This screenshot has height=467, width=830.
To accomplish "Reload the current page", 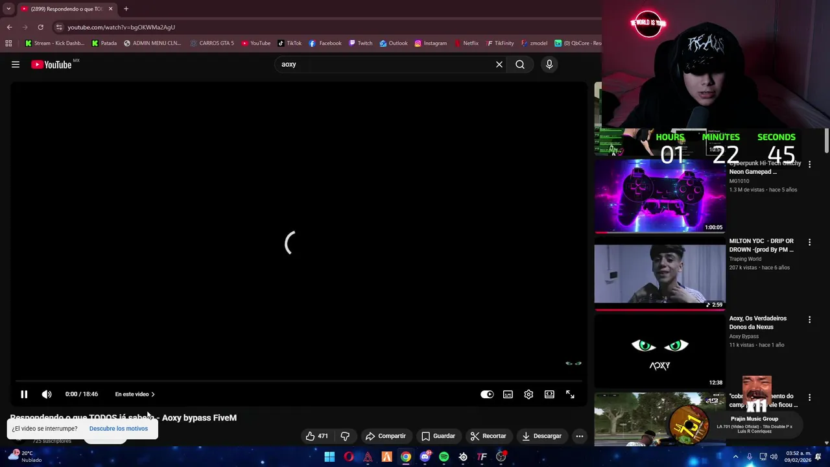I will (40, 27).
